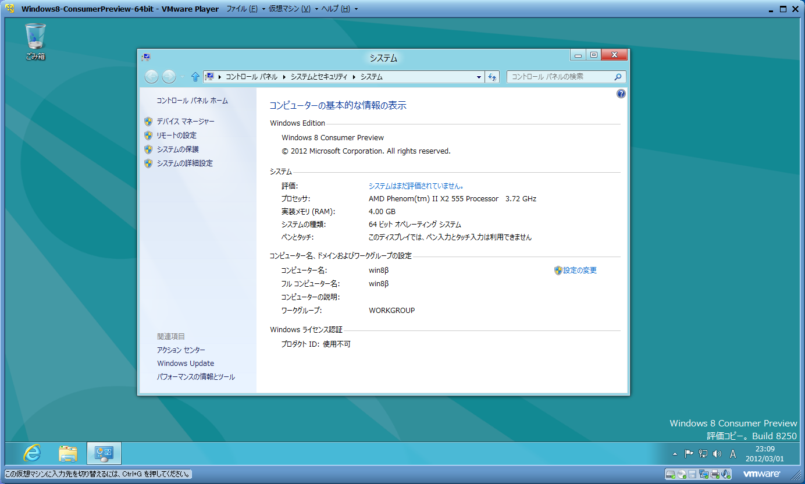Select 64 ビット オペレーティング システム text

(x=415, y=225)
